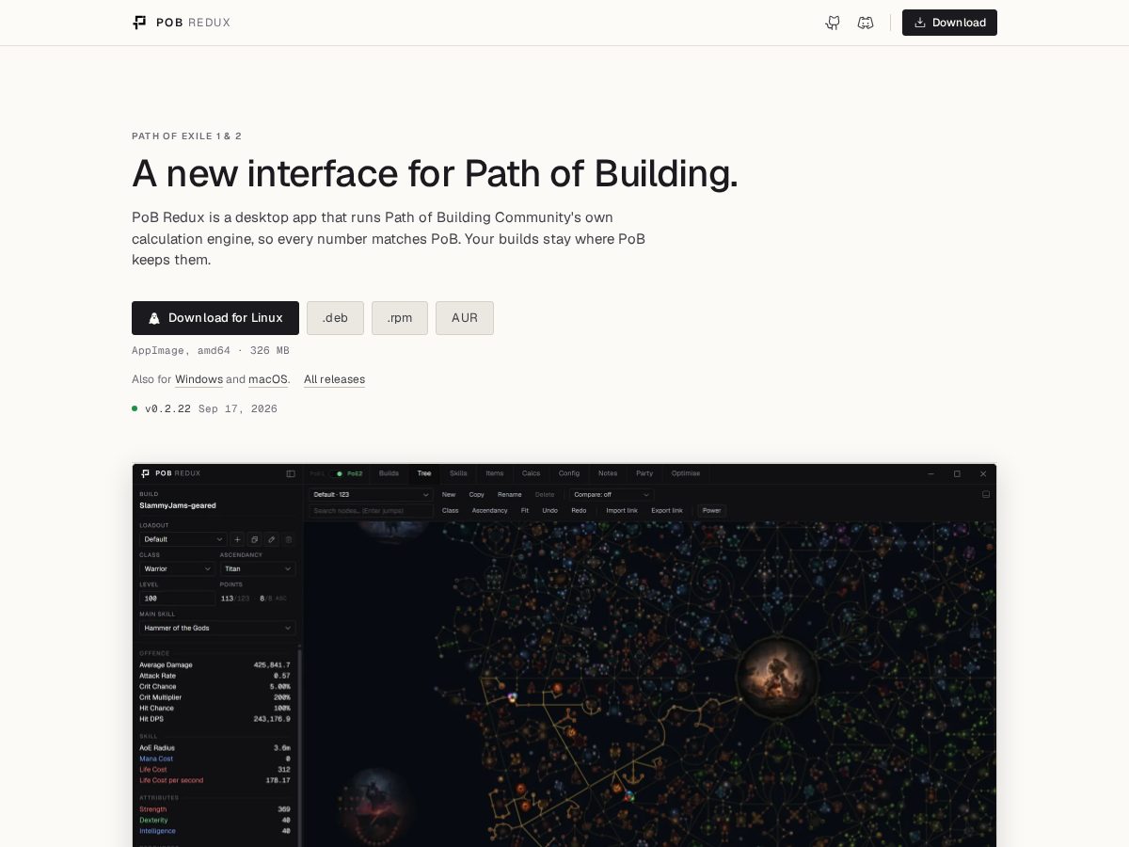Open the Calcs tab
The width and height of the screenshot is (1129, 847).
[531, 473]
